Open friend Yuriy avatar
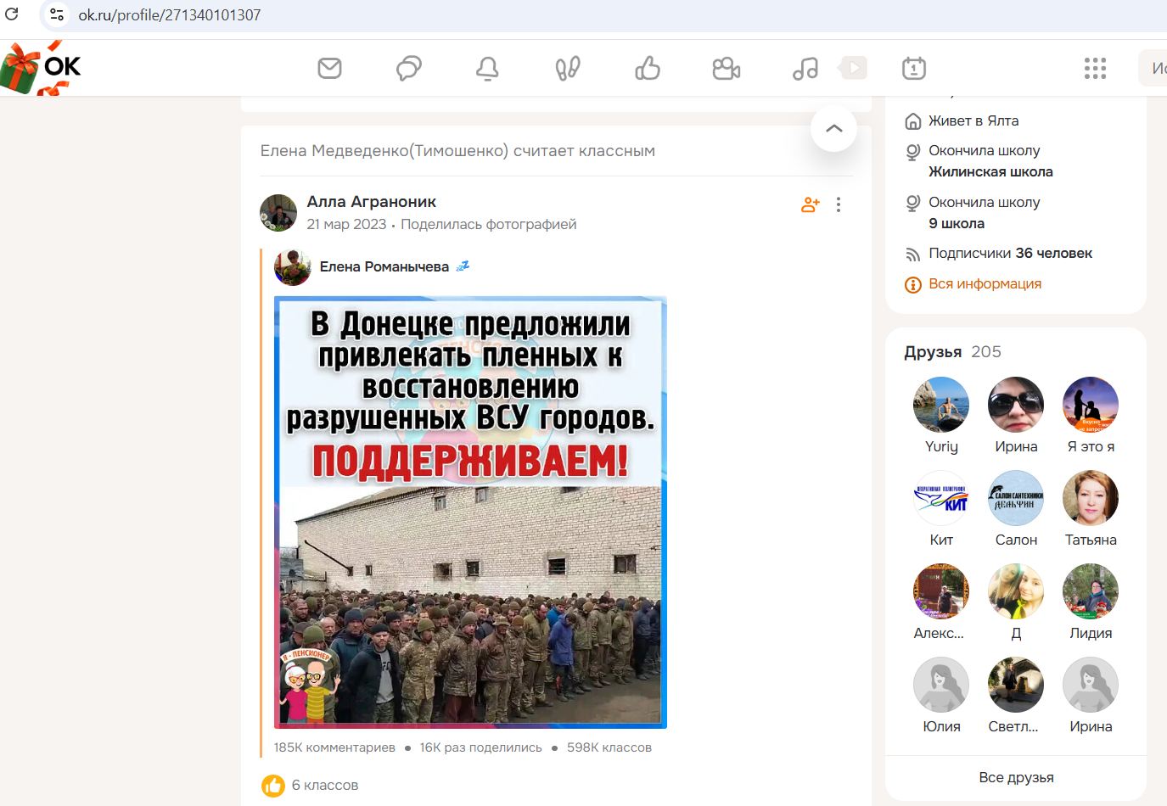This screenshot has width=1167, height=806. point(941,405)
